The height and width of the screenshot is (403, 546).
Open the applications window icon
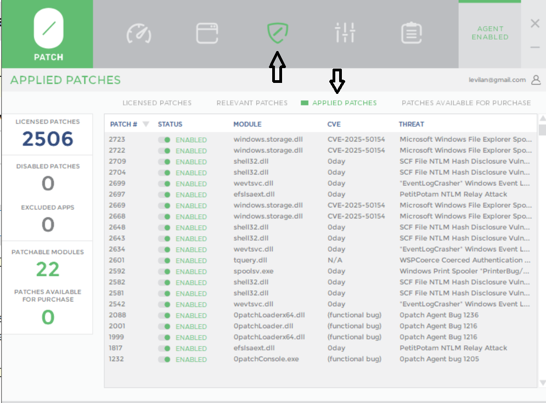click(x=207, y=33)
